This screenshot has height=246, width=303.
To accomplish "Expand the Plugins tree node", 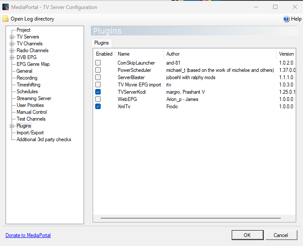I will click(12, 126).
